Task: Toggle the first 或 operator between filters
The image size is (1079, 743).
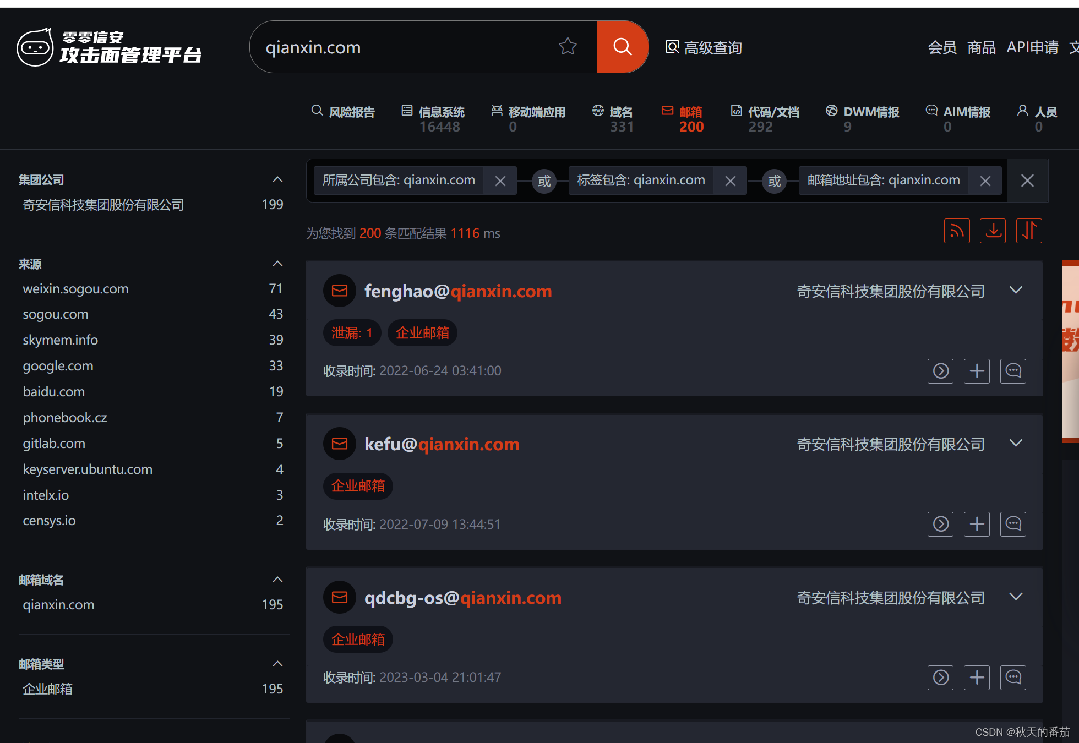Action: 544,181
